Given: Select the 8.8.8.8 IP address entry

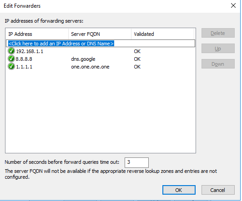Looking at the screenshot, I should pyautogui.click(x=24, y=59).
